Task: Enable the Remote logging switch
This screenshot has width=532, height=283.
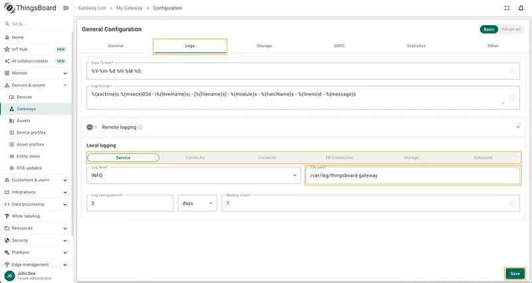Action: click(92, 127)
